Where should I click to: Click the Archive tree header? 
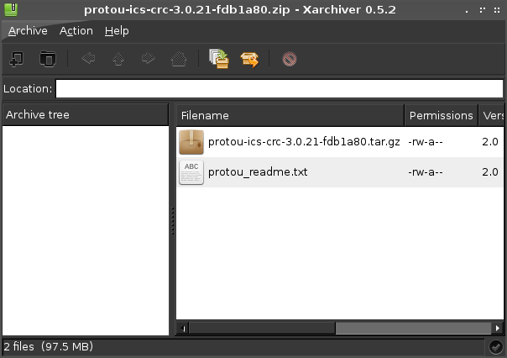coord(86,114)
